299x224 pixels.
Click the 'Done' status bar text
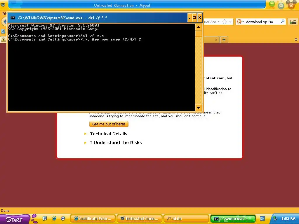5,211
